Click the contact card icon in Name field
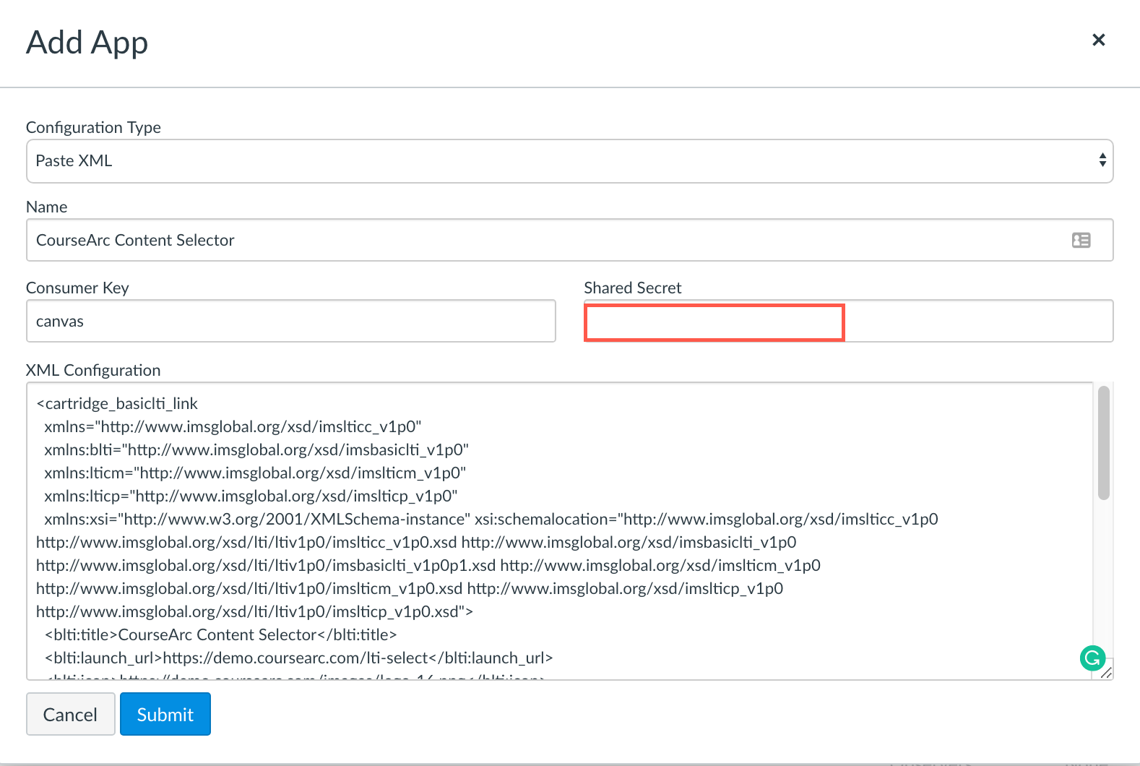1140x766 pixels. [1081, 240]
